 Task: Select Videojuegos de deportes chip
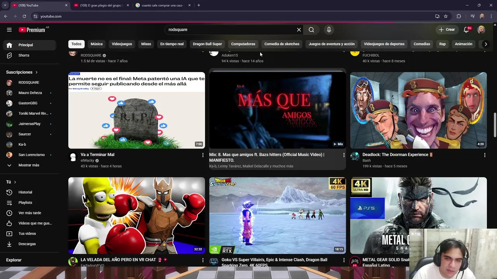coord(384,44)
